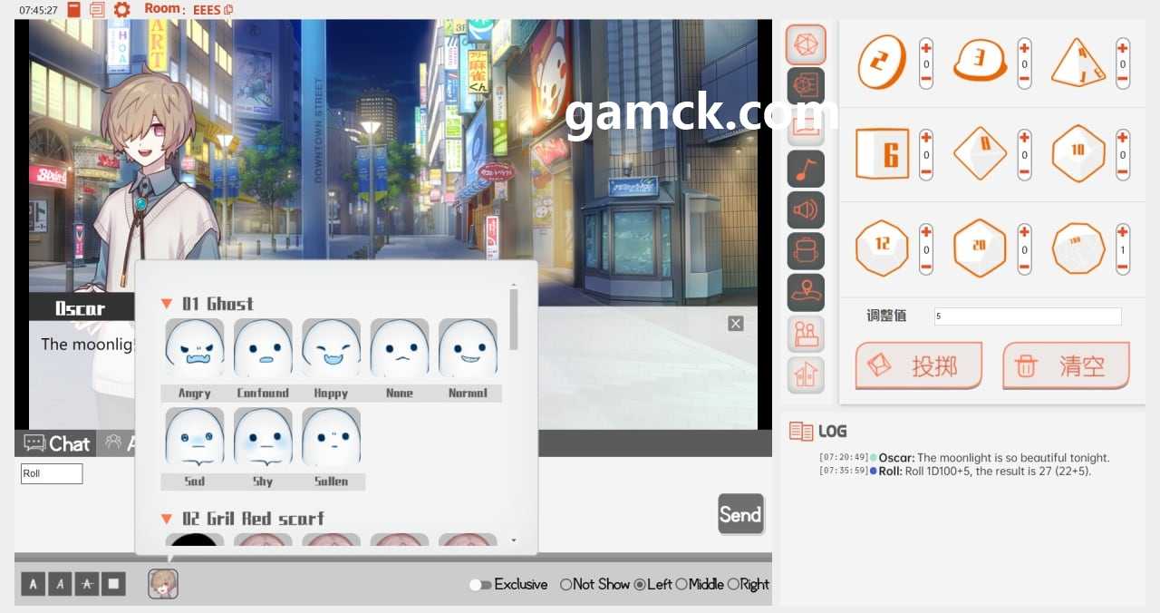The image size is (1160, 613).
Task: Decrease the D3 dice count
Action: [1024, 81]
